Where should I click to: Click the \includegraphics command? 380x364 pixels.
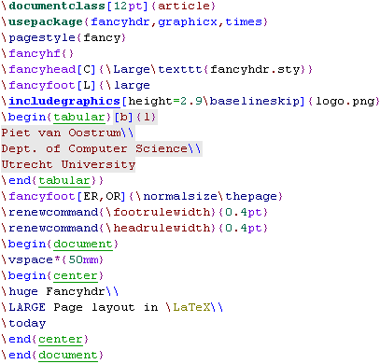click(x=61, y=102)
